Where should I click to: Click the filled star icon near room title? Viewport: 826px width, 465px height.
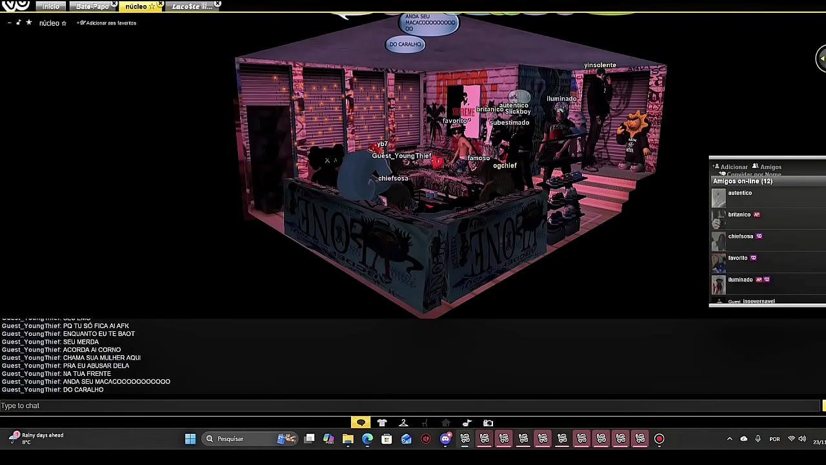[x=28, y=23]
